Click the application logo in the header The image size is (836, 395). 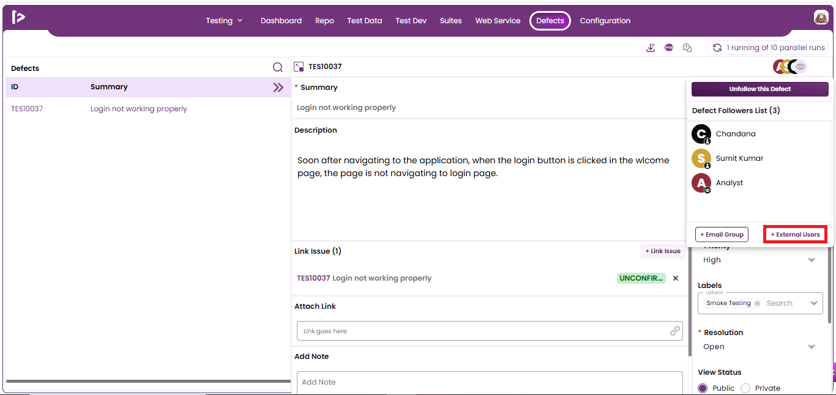pos(18,17)
